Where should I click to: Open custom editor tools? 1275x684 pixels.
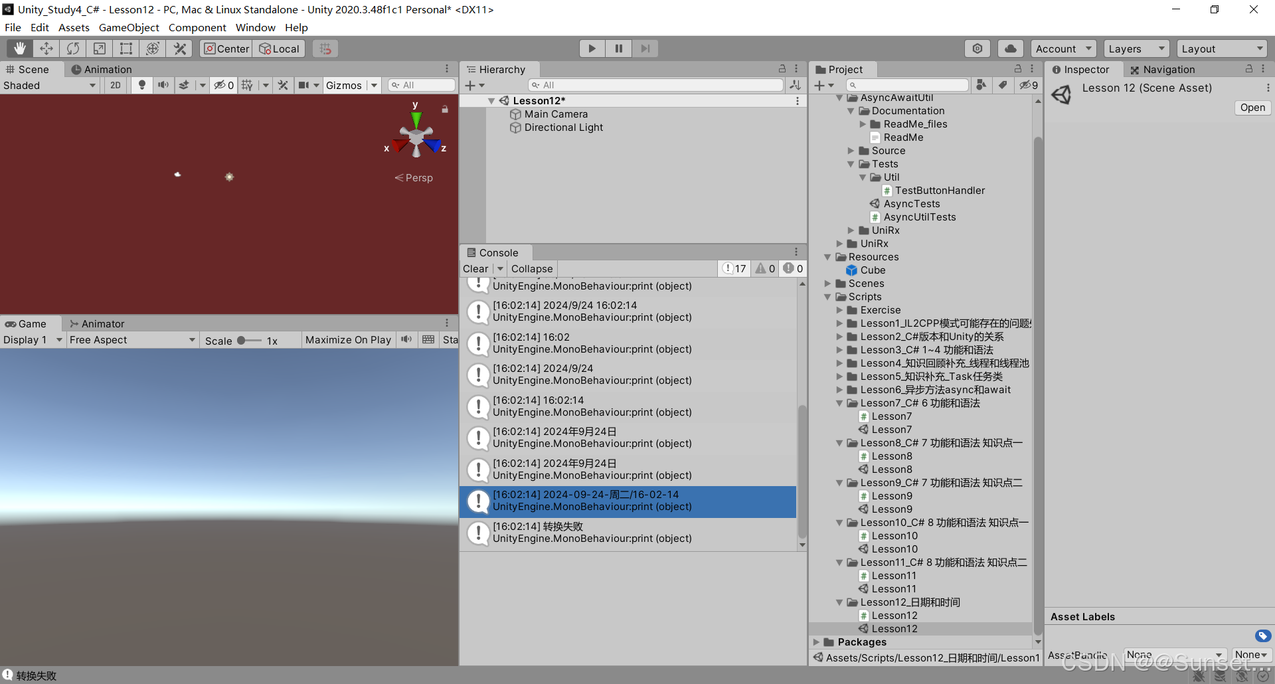click(x=179, y=48)
